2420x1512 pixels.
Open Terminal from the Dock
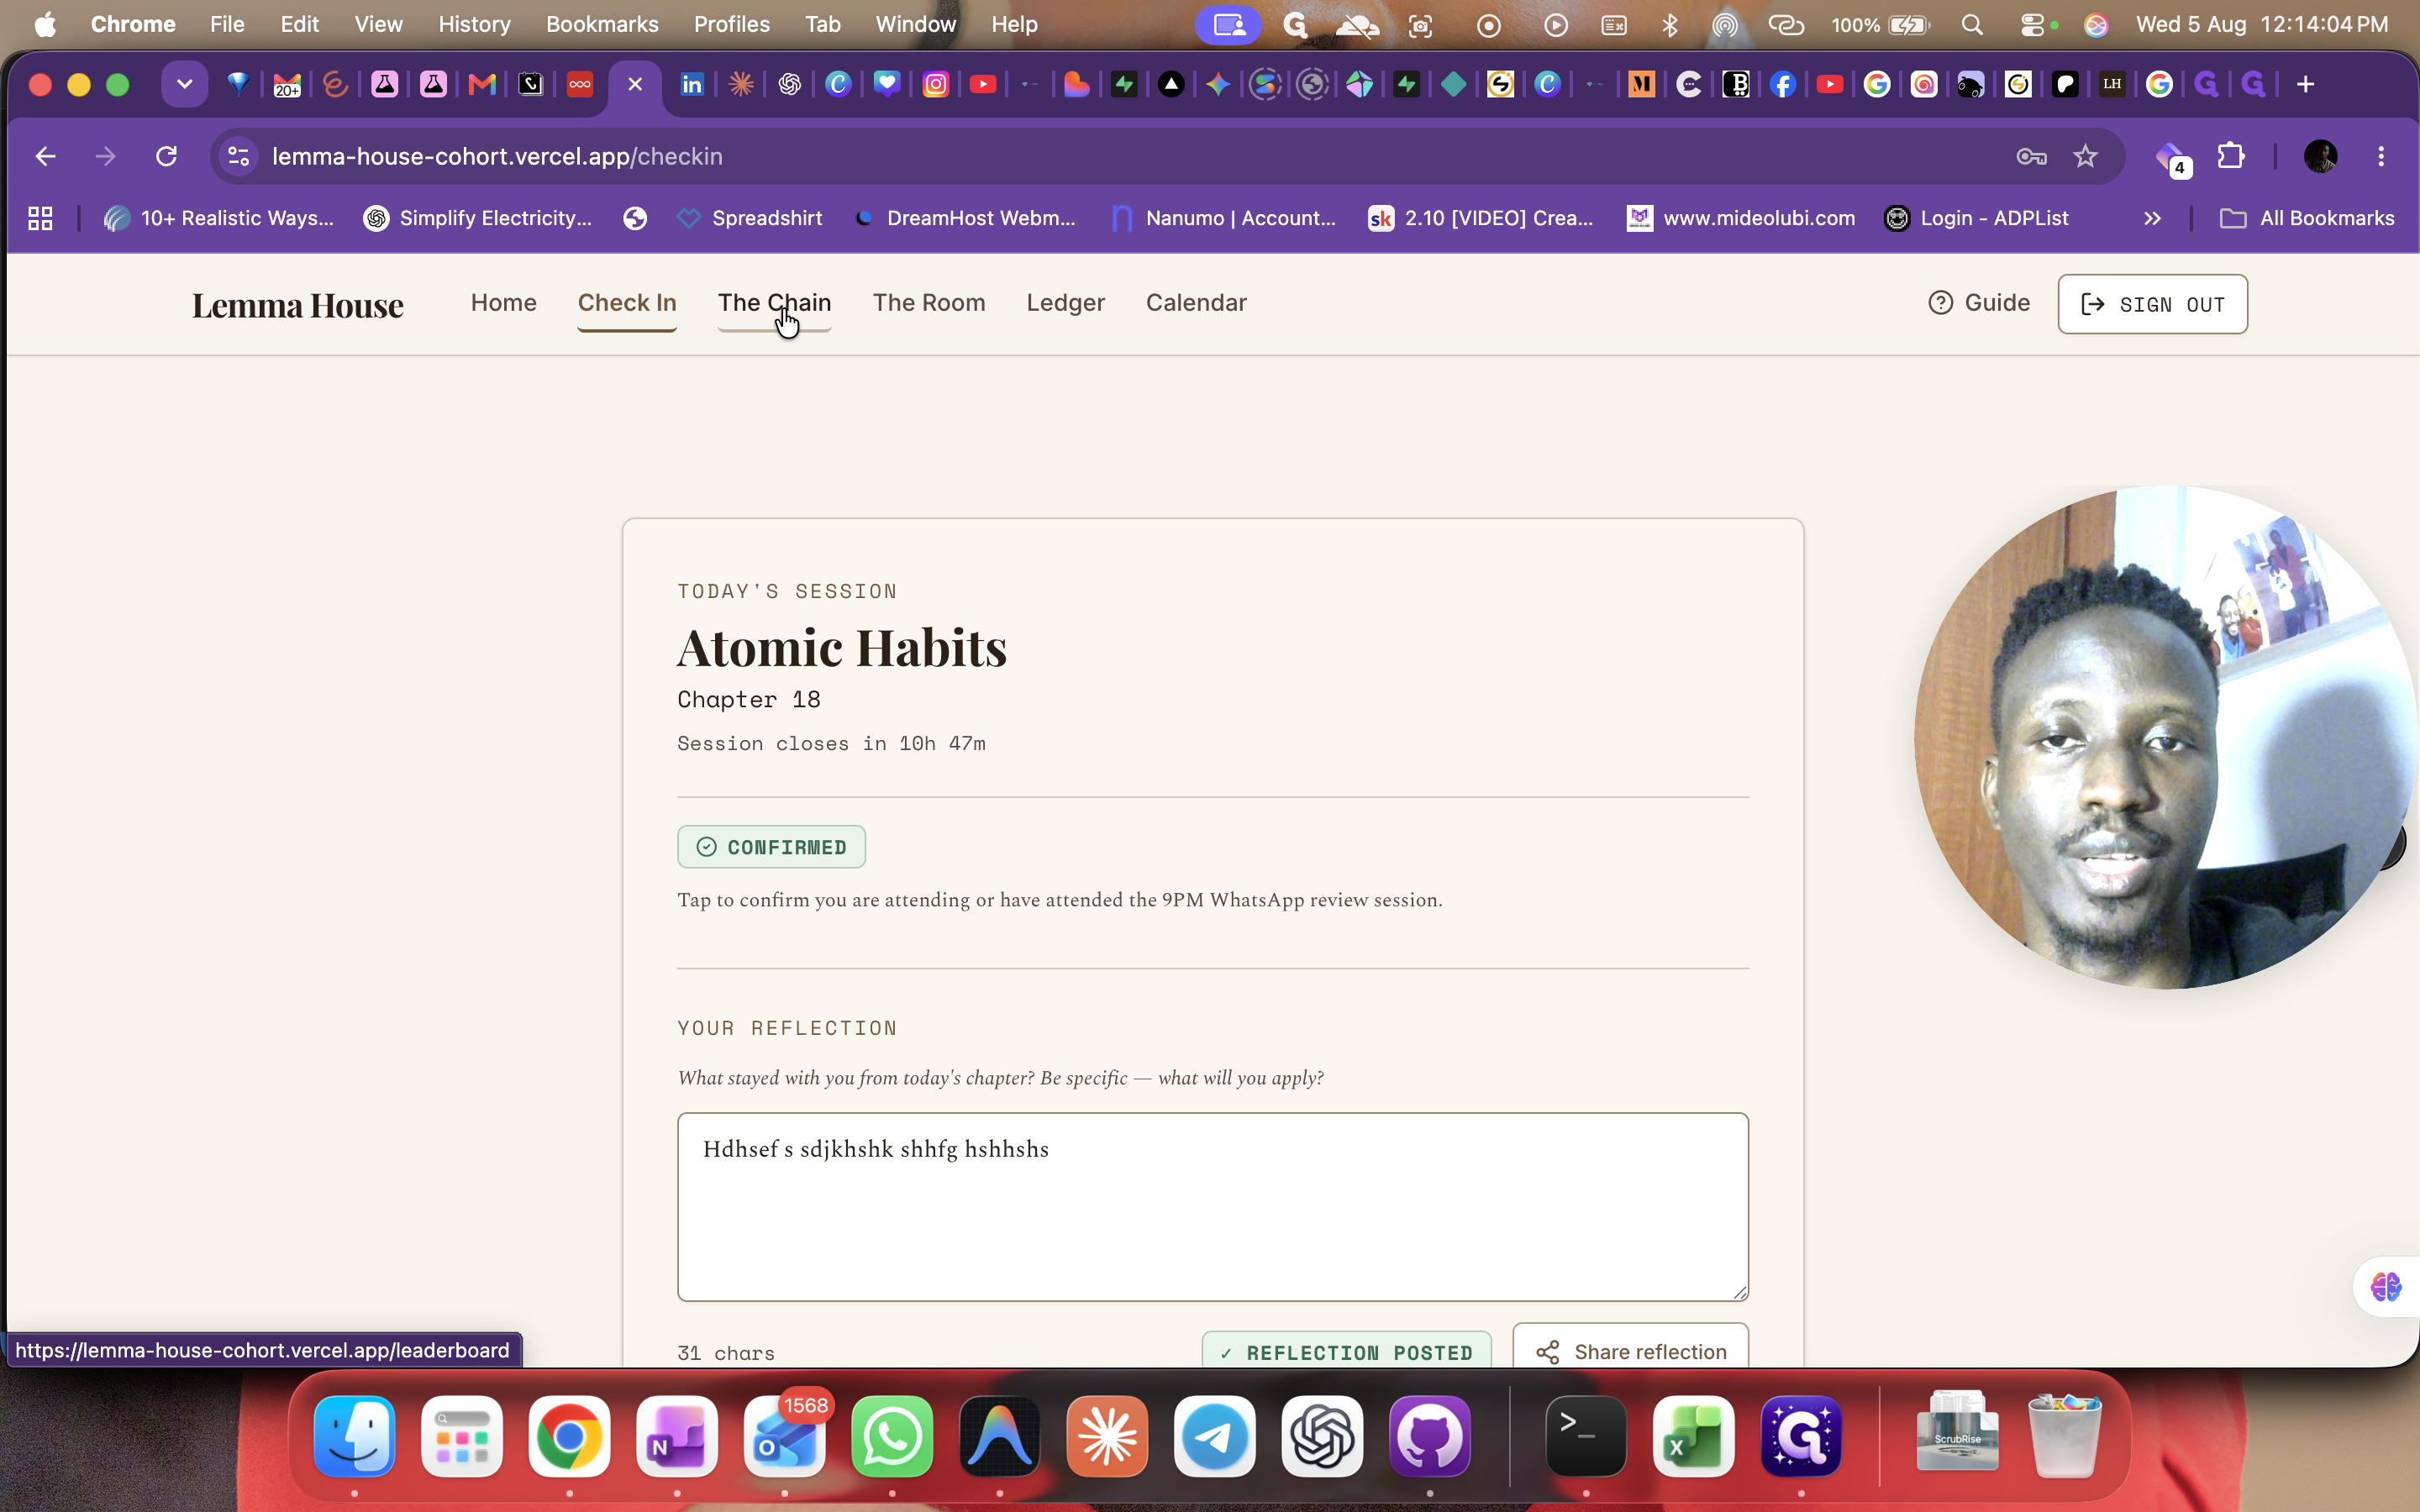pos(1586,1436)
